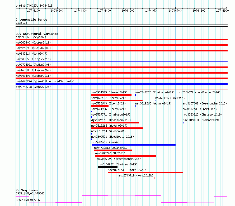Open nsv5604986 (Ebert2021) variant label

tap(108, 109)
